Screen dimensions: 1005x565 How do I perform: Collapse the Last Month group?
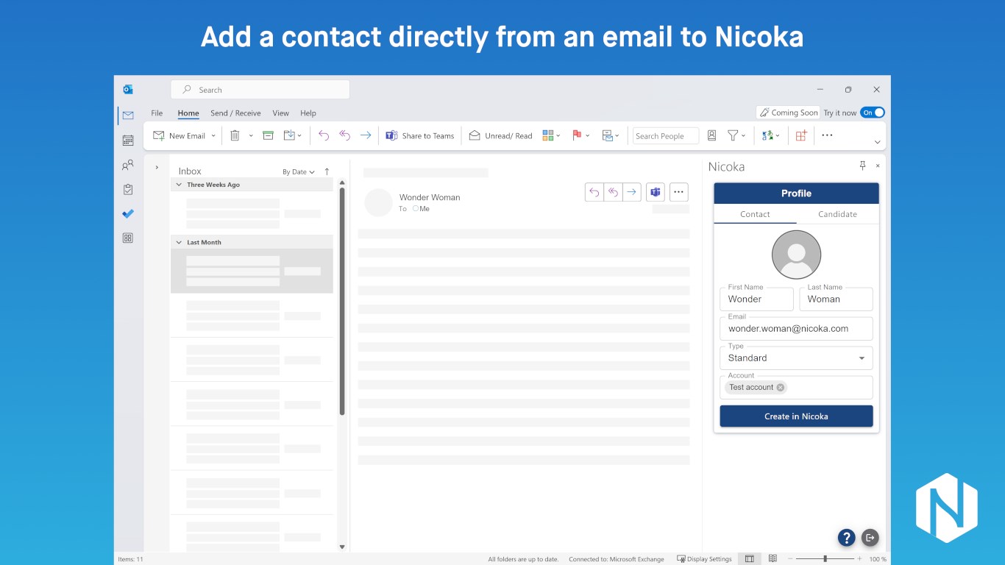pos(179,242)
